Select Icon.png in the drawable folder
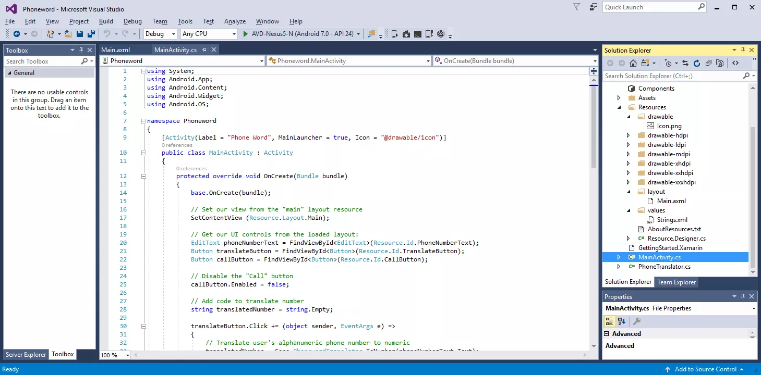This screenshot has width=761, height=375. click(669, 126)
